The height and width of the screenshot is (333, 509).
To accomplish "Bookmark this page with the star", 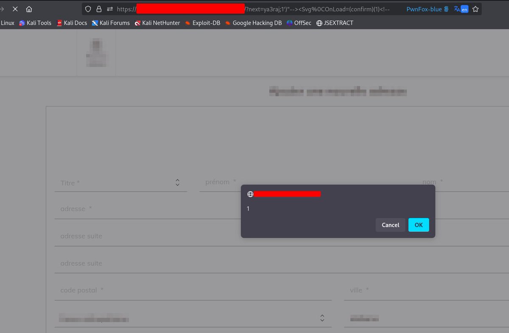I will pos(475,9).
